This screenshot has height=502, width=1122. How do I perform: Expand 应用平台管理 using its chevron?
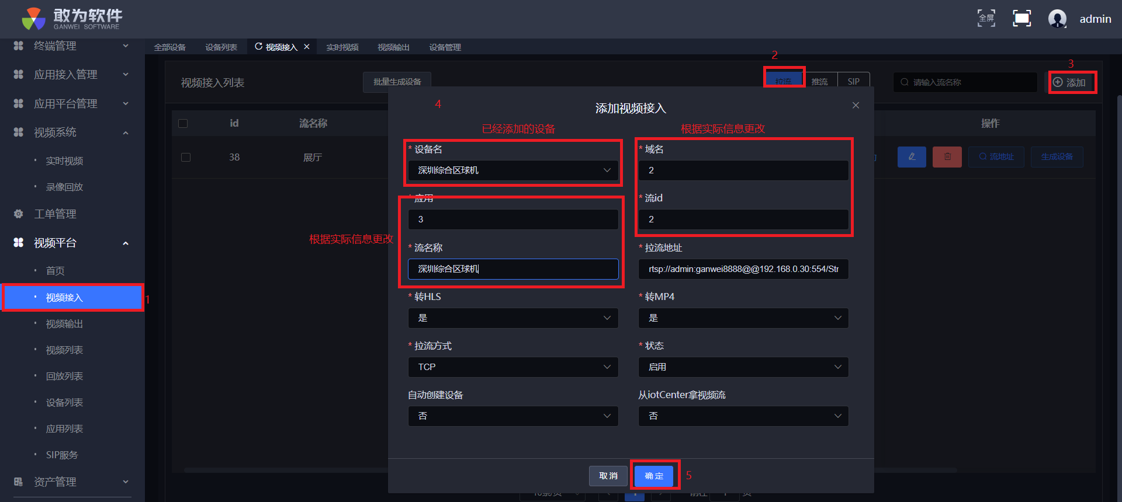(126, 103)
